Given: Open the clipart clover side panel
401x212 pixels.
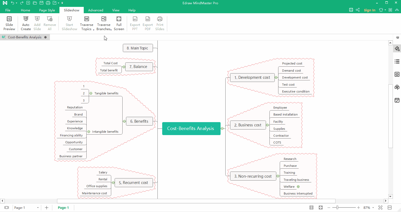Looking at the screenshot, I should [x=397, y=87].
